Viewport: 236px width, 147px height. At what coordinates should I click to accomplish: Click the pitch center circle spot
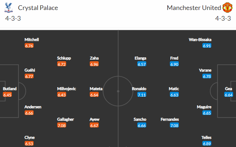tap(118, 91)
